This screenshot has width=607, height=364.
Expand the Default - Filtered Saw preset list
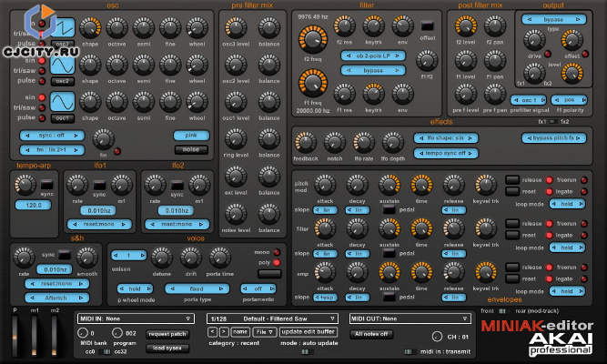pyautogui.click(x=272, y=318)
